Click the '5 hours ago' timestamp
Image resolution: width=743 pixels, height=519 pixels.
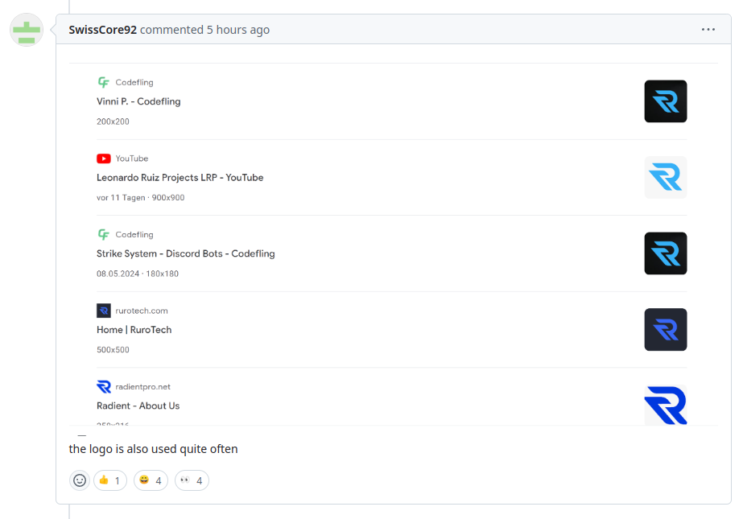238,30
